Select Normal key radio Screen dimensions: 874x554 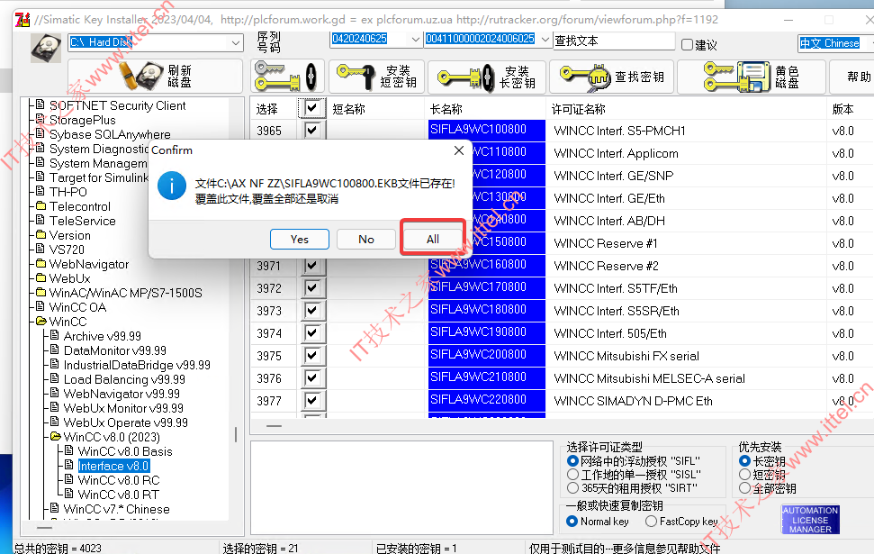click(x=572, y=521)
